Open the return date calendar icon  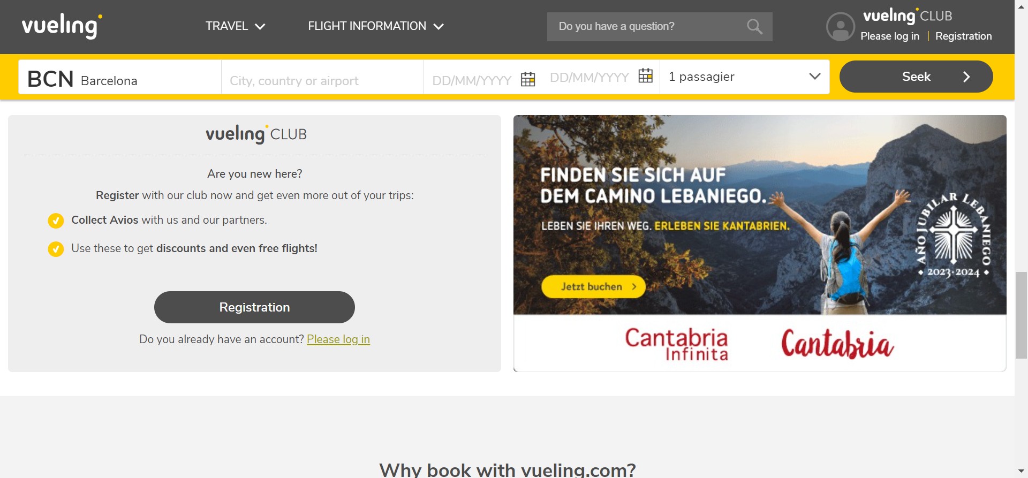646,76
